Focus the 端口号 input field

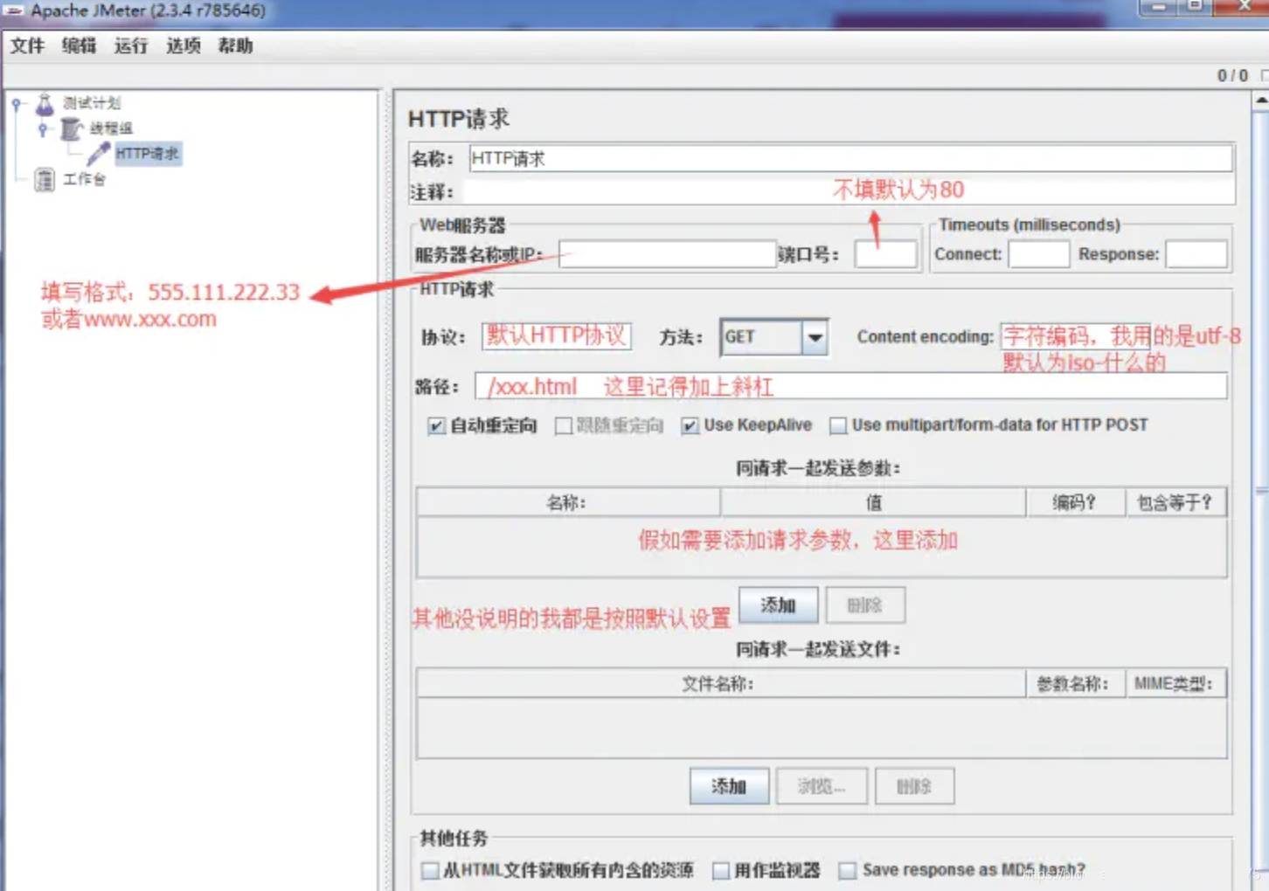885,254
